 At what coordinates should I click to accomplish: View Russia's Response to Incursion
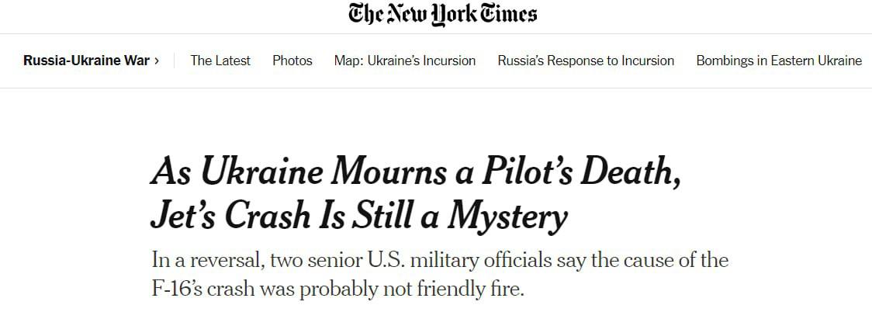tap(586, 61)
